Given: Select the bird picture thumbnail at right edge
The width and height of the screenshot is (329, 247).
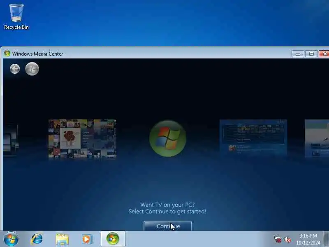Looking at the screenshot, I should (317, 138).
